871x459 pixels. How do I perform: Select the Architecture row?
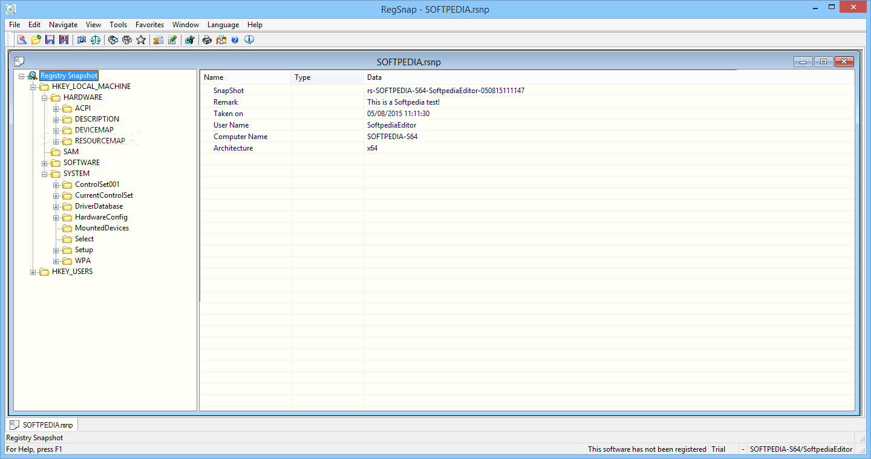(527, 148)
